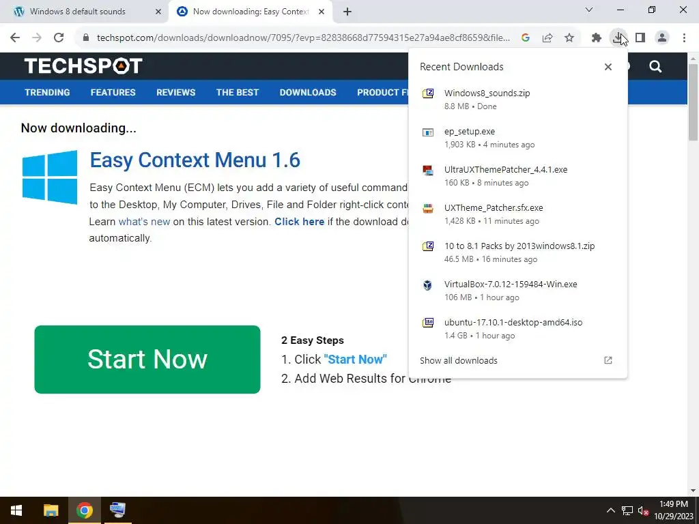Click the scrollbar down arrow
Viewport: 699px width, 524px height.
(693, 491)
